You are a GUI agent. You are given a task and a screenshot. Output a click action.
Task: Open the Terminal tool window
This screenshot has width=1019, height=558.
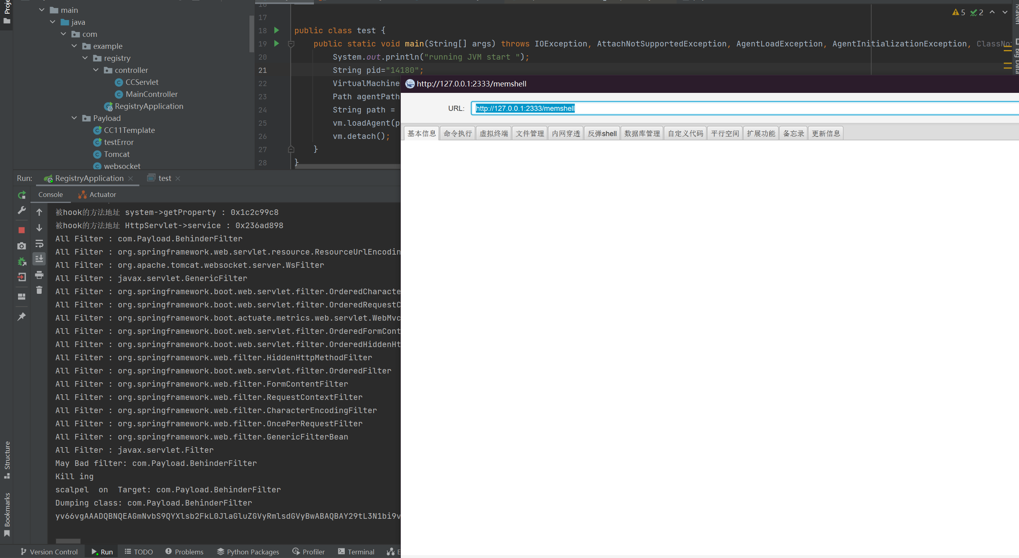tap(356, 552)
